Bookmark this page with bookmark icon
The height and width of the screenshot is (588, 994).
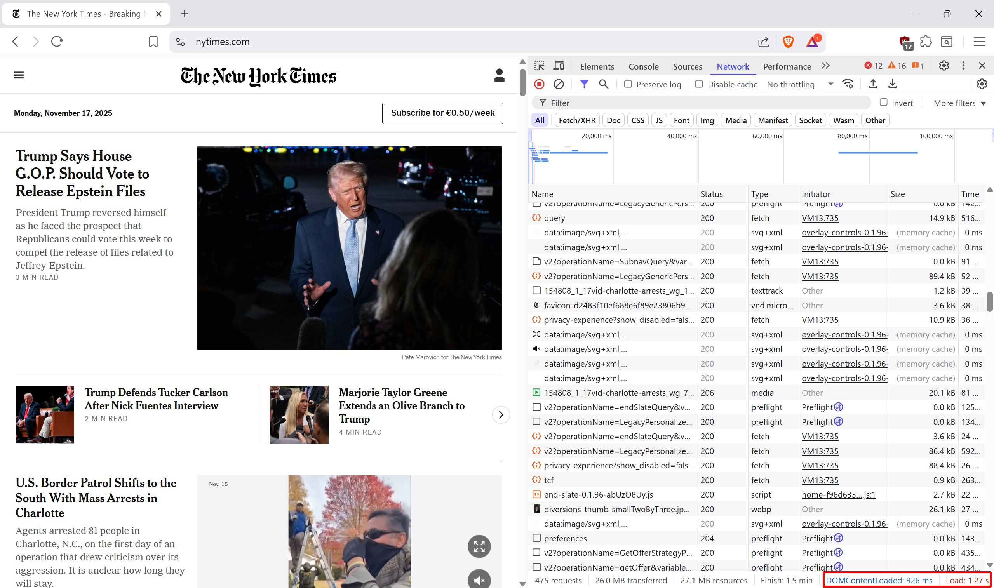153,42
